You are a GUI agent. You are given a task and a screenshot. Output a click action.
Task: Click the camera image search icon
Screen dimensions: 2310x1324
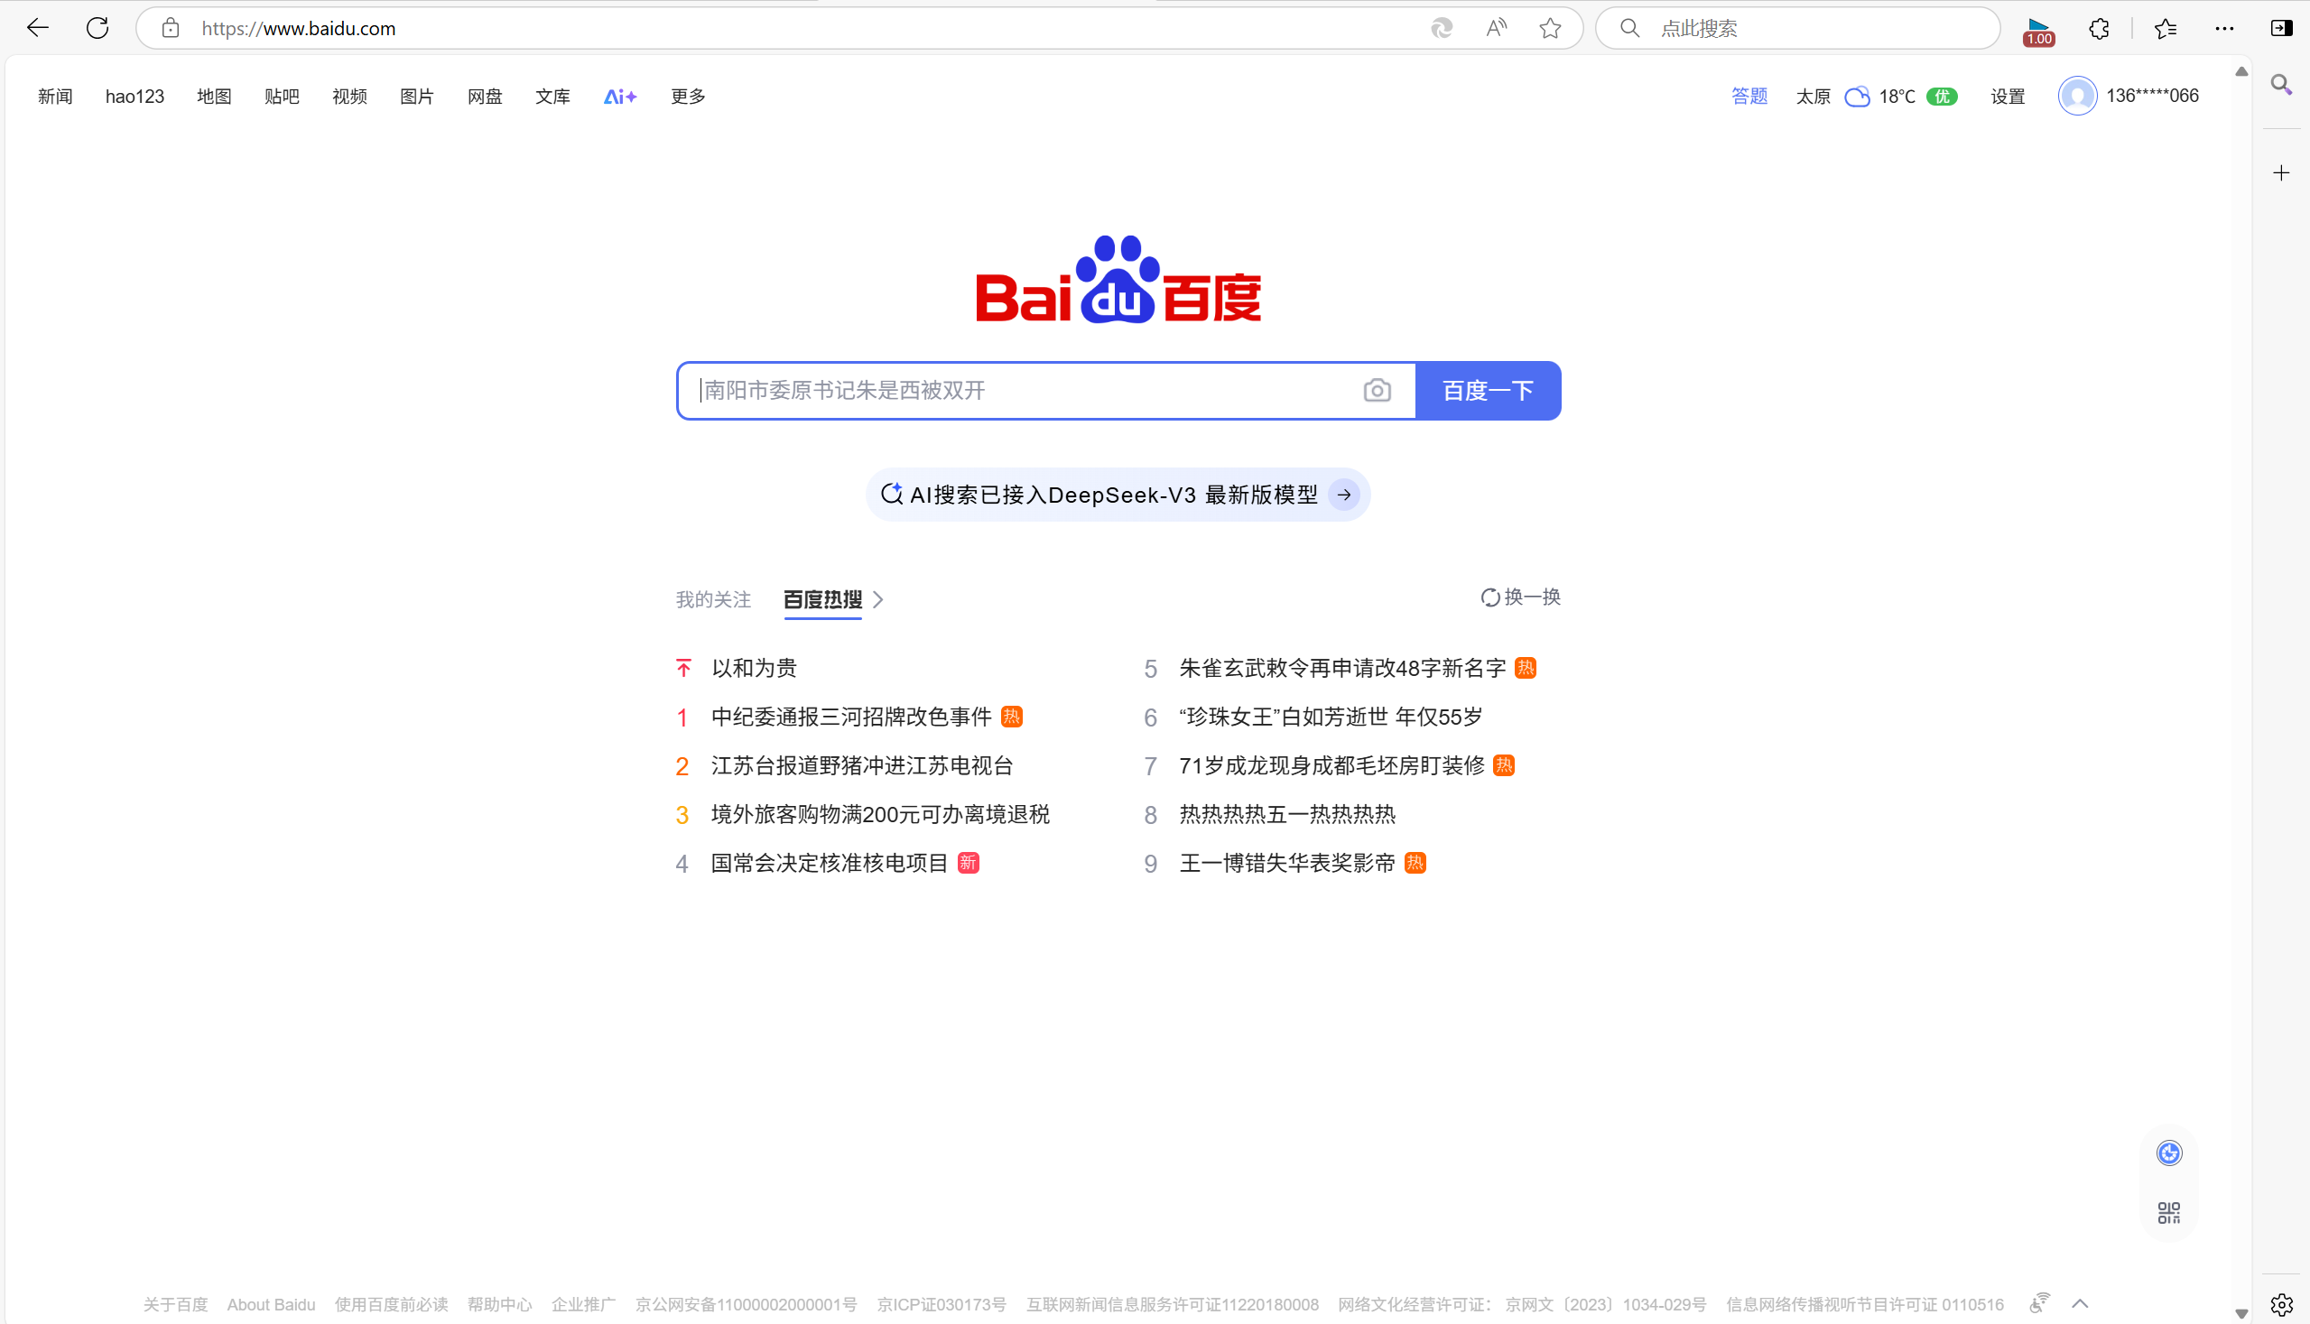point(1377,391)
